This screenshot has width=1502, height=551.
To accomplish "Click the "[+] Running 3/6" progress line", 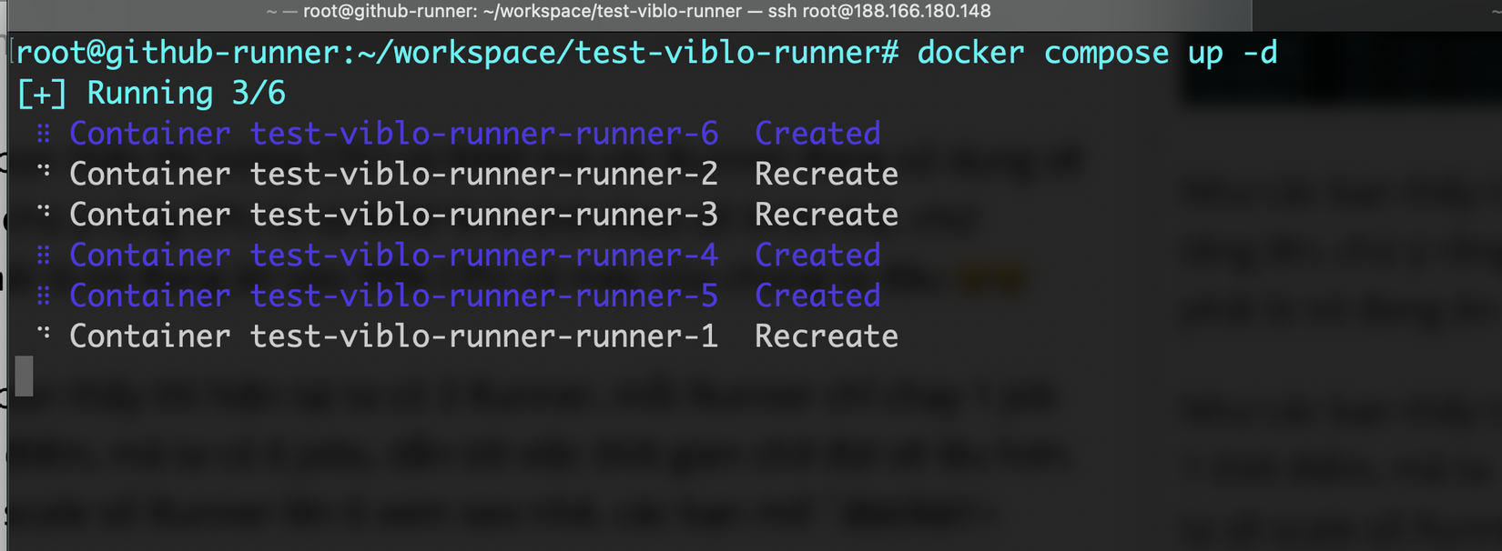I will 151,94.
